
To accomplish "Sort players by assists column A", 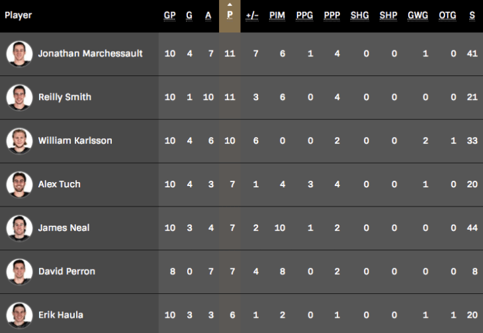I will (x=210, y=15).
